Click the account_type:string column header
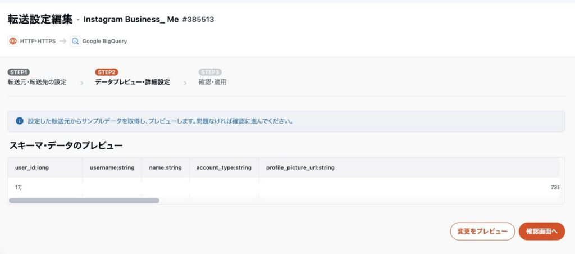 223,167
